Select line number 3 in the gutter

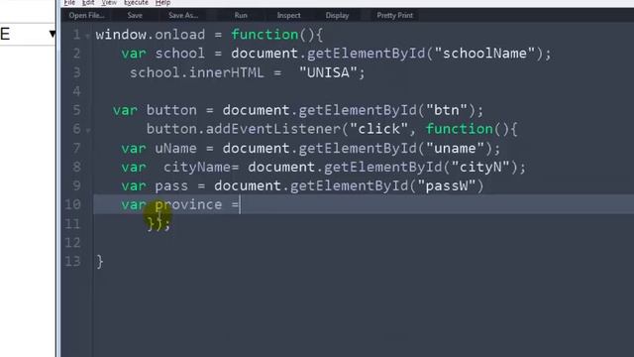[x=76, y=72]
